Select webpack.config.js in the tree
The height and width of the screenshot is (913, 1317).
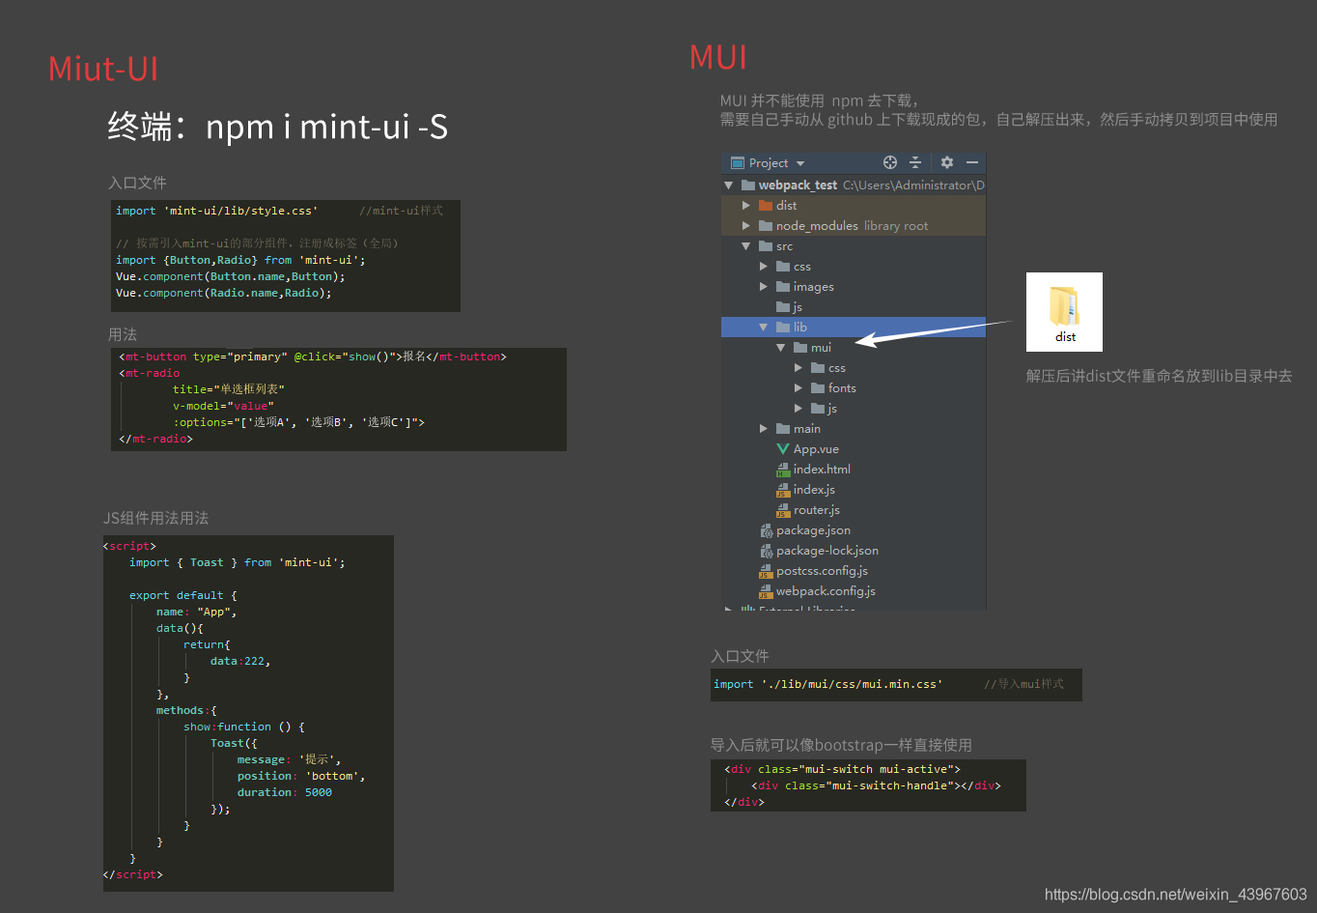click(826, 591)
